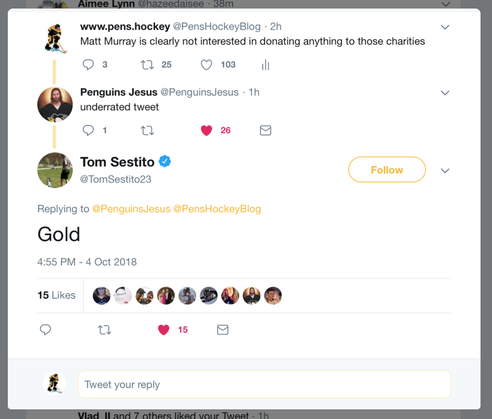Follow Tom Sestito
The height and width of the screenshot is (419, 492).
(387, 170)
